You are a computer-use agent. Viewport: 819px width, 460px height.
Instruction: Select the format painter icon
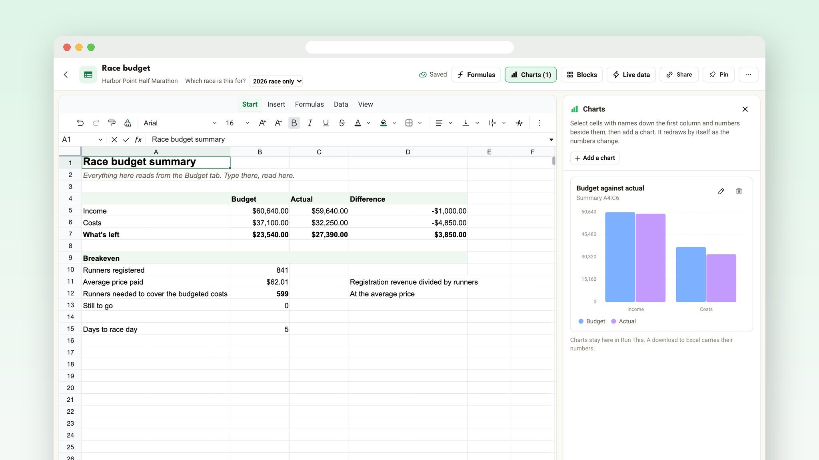pos(112,123)
